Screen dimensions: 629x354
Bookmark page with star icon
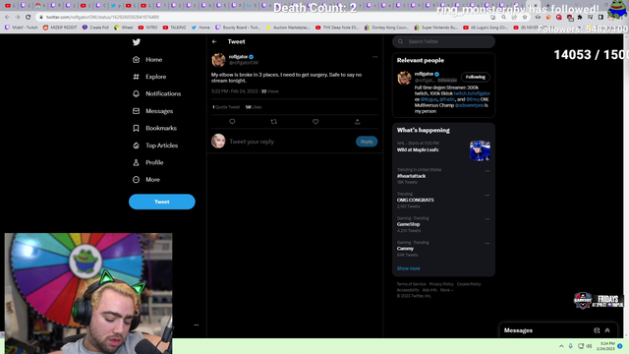(524, 17)
